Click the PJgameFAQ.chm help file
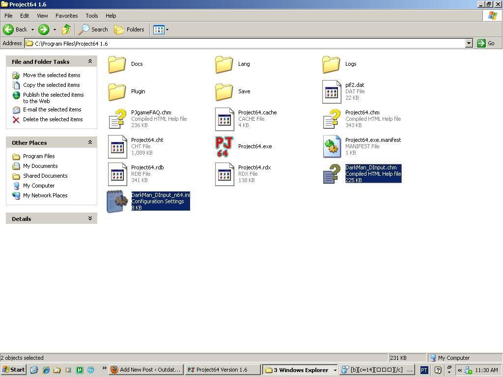 pyautogui.click(x=117, y=119)
